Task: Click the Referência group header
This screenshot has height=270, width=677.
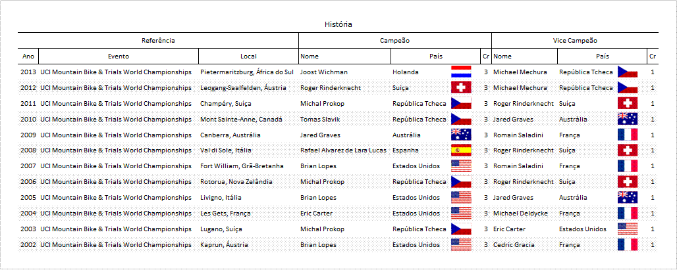Action: (159, 41)
